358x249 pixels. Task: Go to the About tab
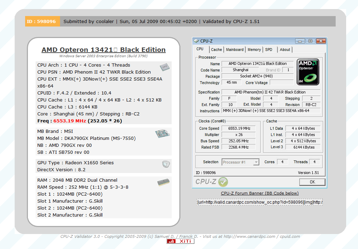coord(285,50)
